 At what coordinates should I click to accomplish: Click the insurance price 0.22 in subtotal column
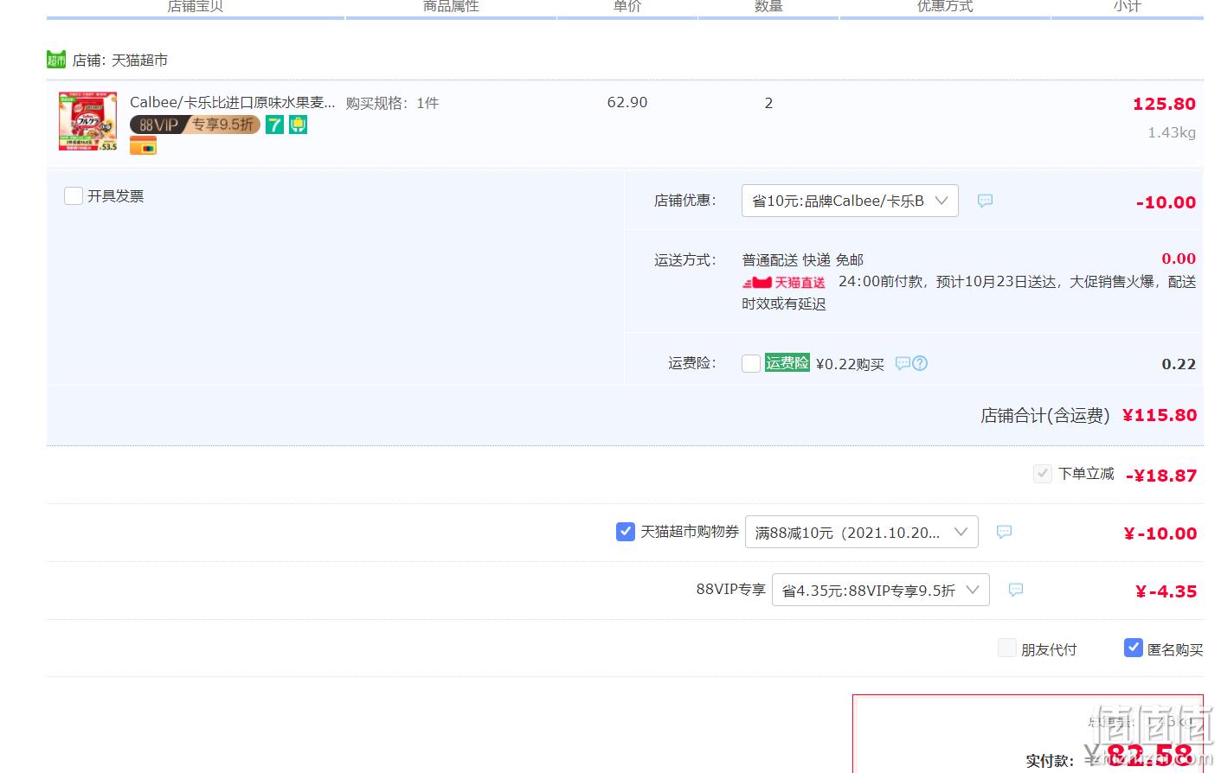[1179, 364]
